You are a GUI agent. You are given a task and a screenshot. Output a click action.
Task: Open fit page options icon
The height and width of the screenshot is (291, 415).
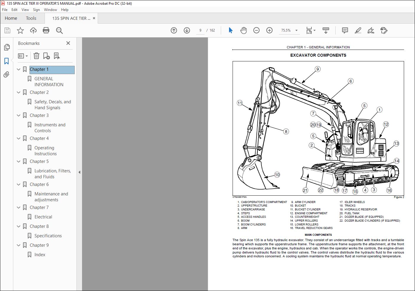pos(311,30)
